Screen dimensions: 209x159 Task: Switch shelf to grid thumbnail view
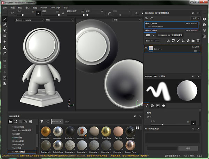point(138,128)
